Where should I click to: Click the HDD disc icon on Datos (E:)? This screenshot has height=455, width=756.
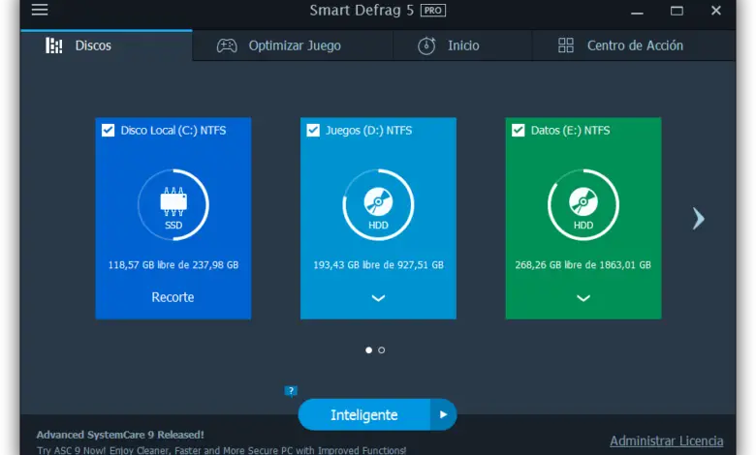[583, 201]
